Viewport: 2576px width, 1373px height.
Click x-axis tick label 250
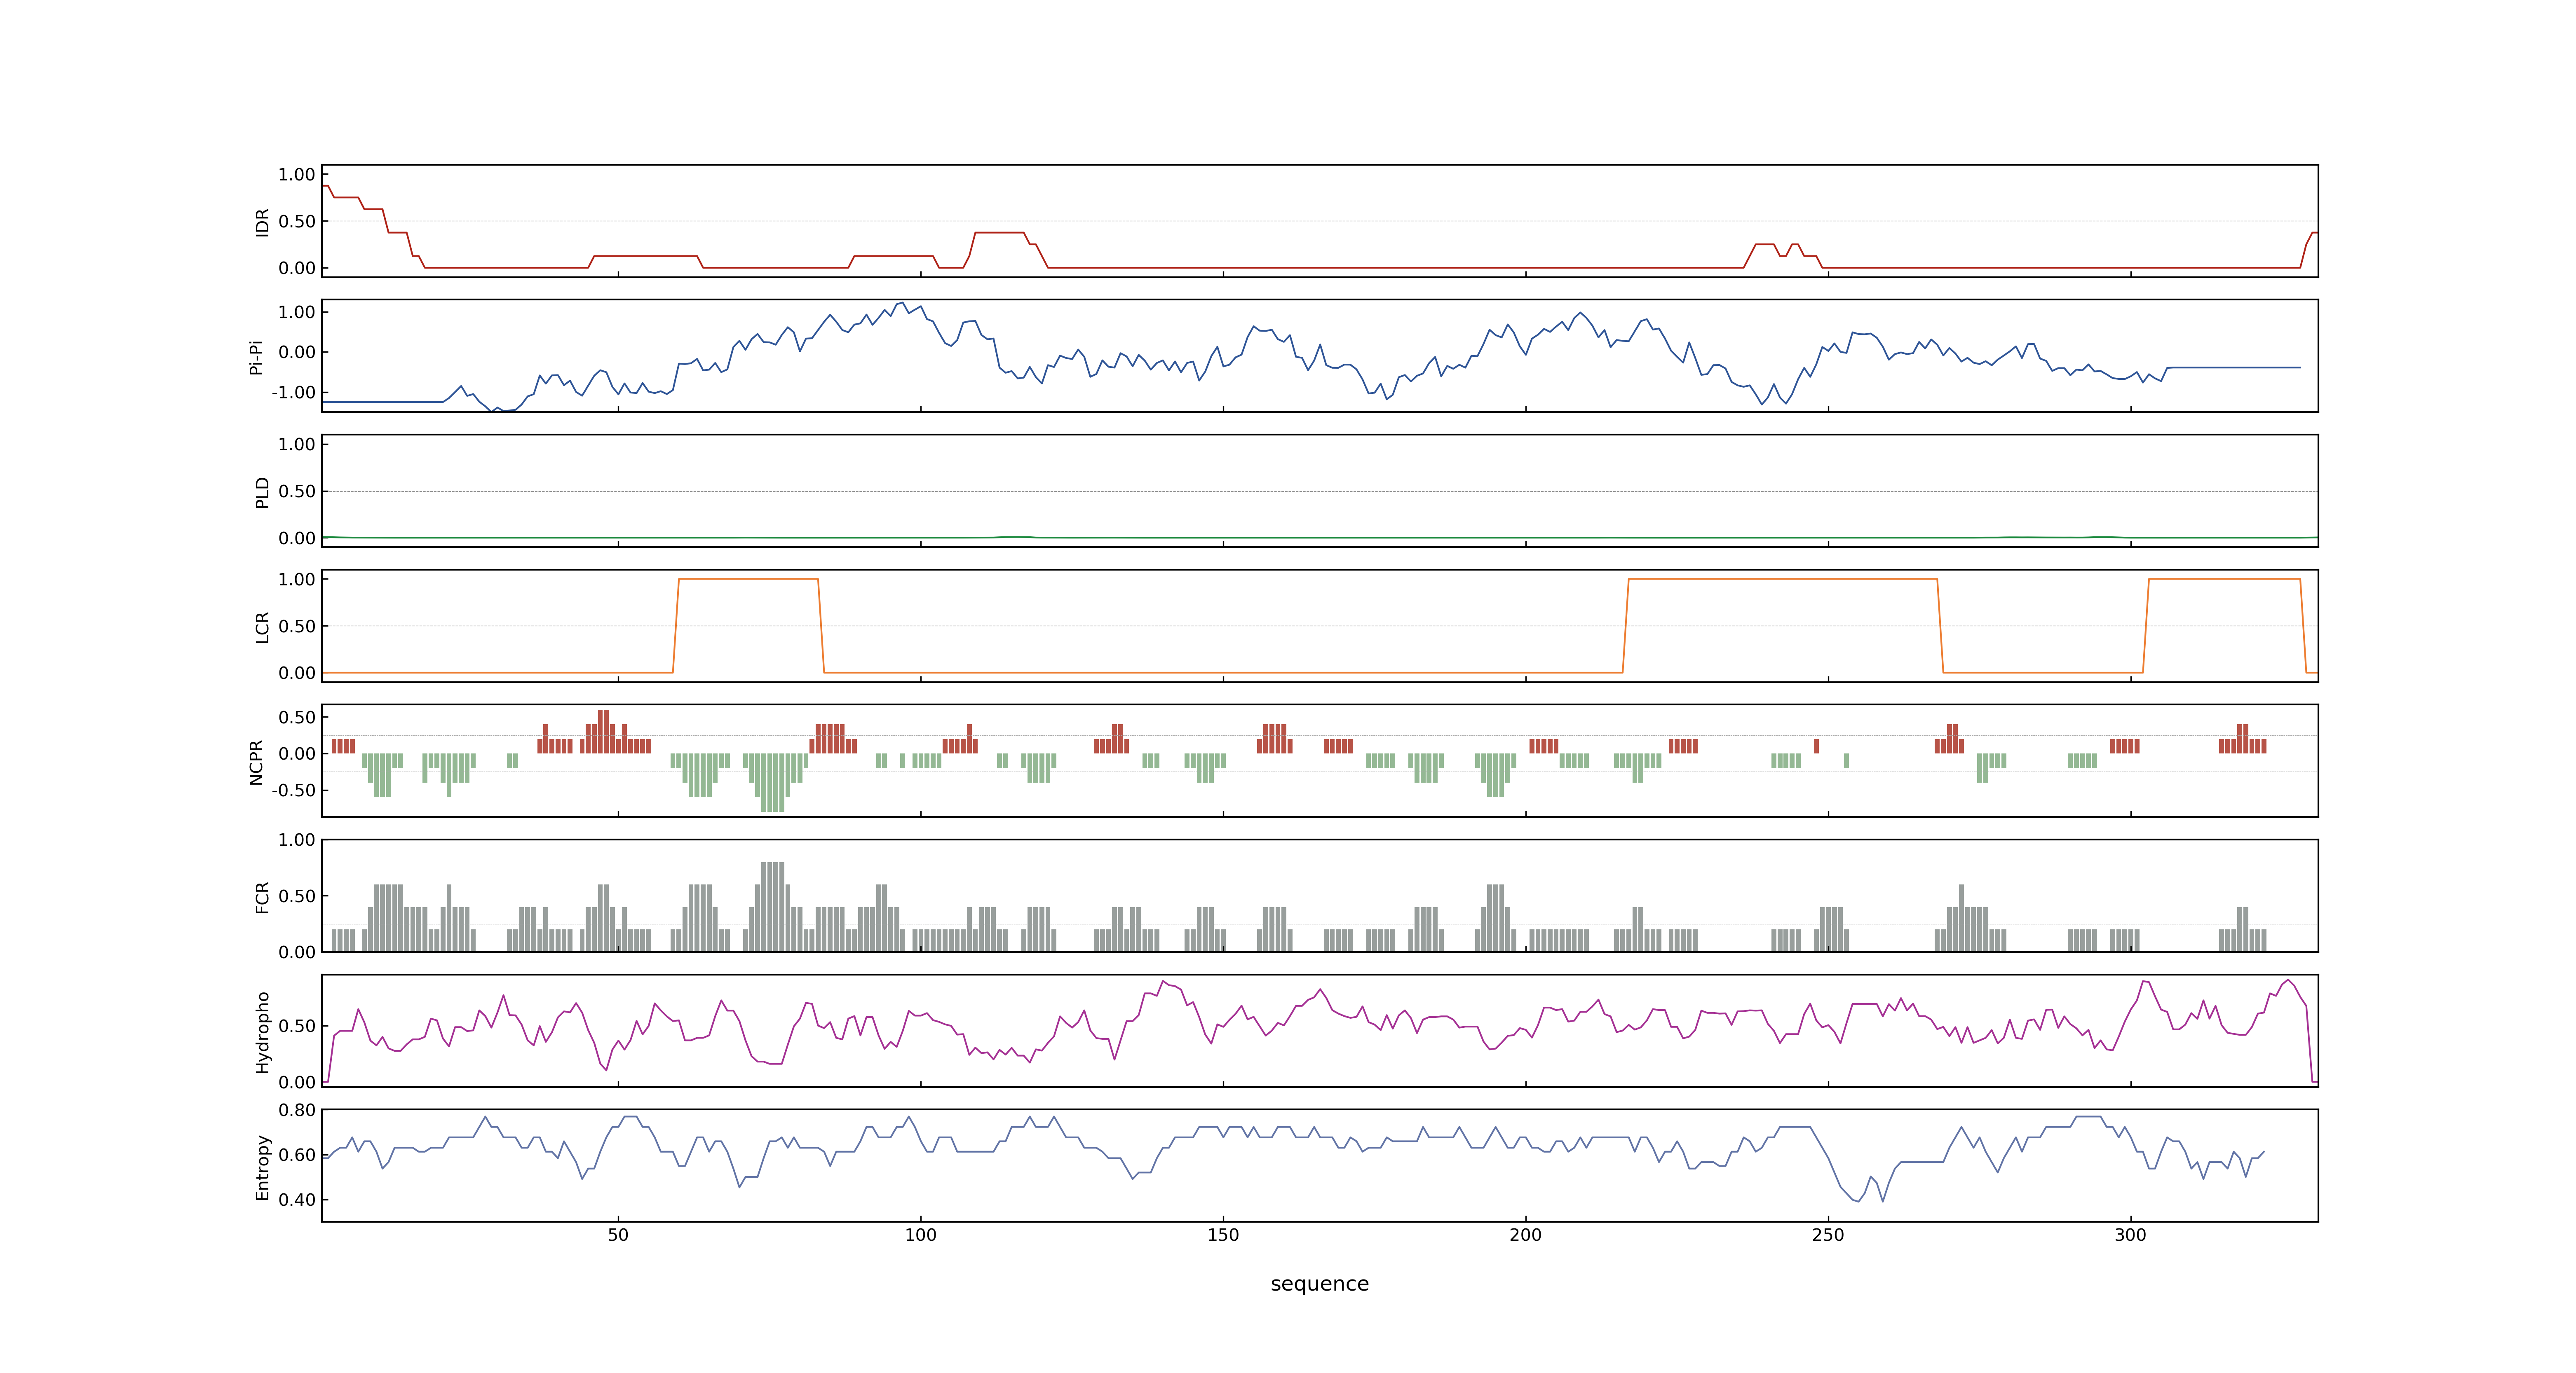pos(1828,1235)
